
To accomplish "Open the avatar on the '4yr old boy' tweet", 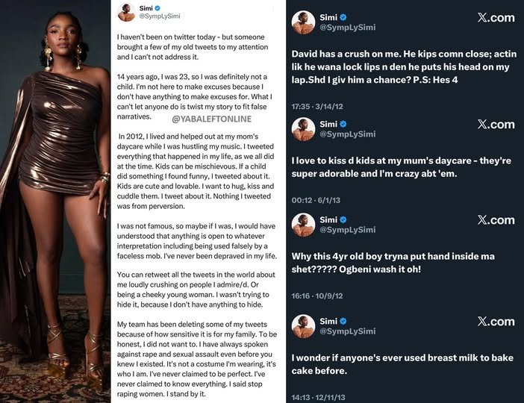I will (x=303, y=225).
